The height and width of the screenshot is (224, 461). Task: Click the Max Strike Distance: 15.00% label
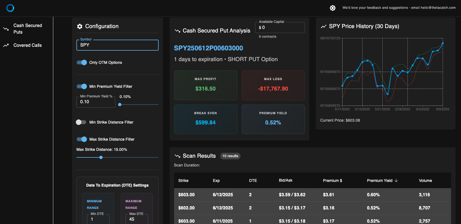(x=102, y=149)
